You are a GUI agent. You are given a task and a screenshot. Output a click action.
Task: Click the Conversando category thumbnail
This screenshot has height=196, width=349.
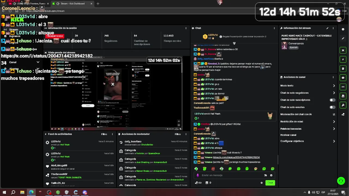[284, 45]
